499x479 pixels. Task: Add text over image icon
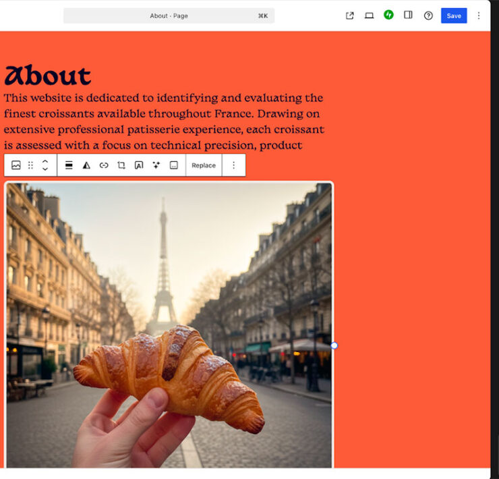[139, 165]
